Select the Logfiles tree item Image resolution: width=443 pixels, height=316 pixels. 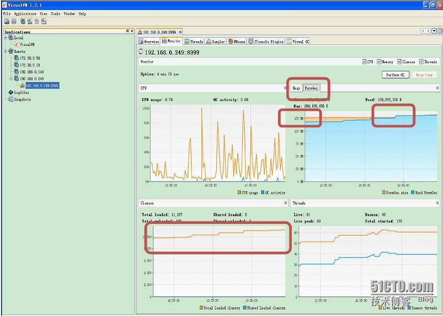click(21, 92)
